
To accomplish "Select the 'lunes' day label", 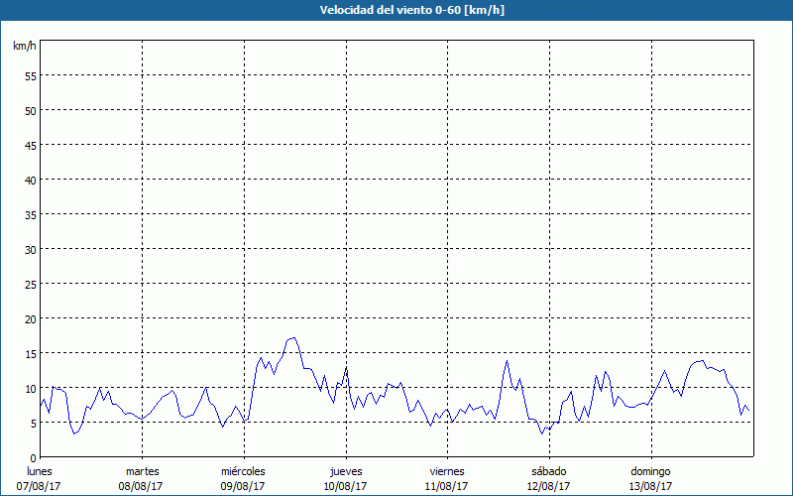I will coord(41,471).
